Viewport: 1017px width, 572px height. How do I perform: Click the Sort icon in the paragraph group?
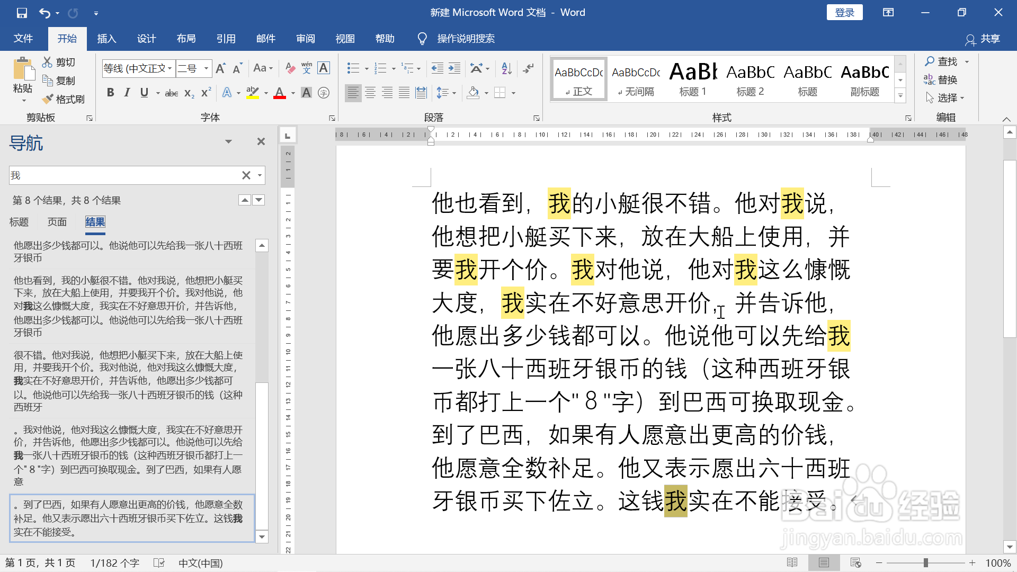[x=505, y=68]
